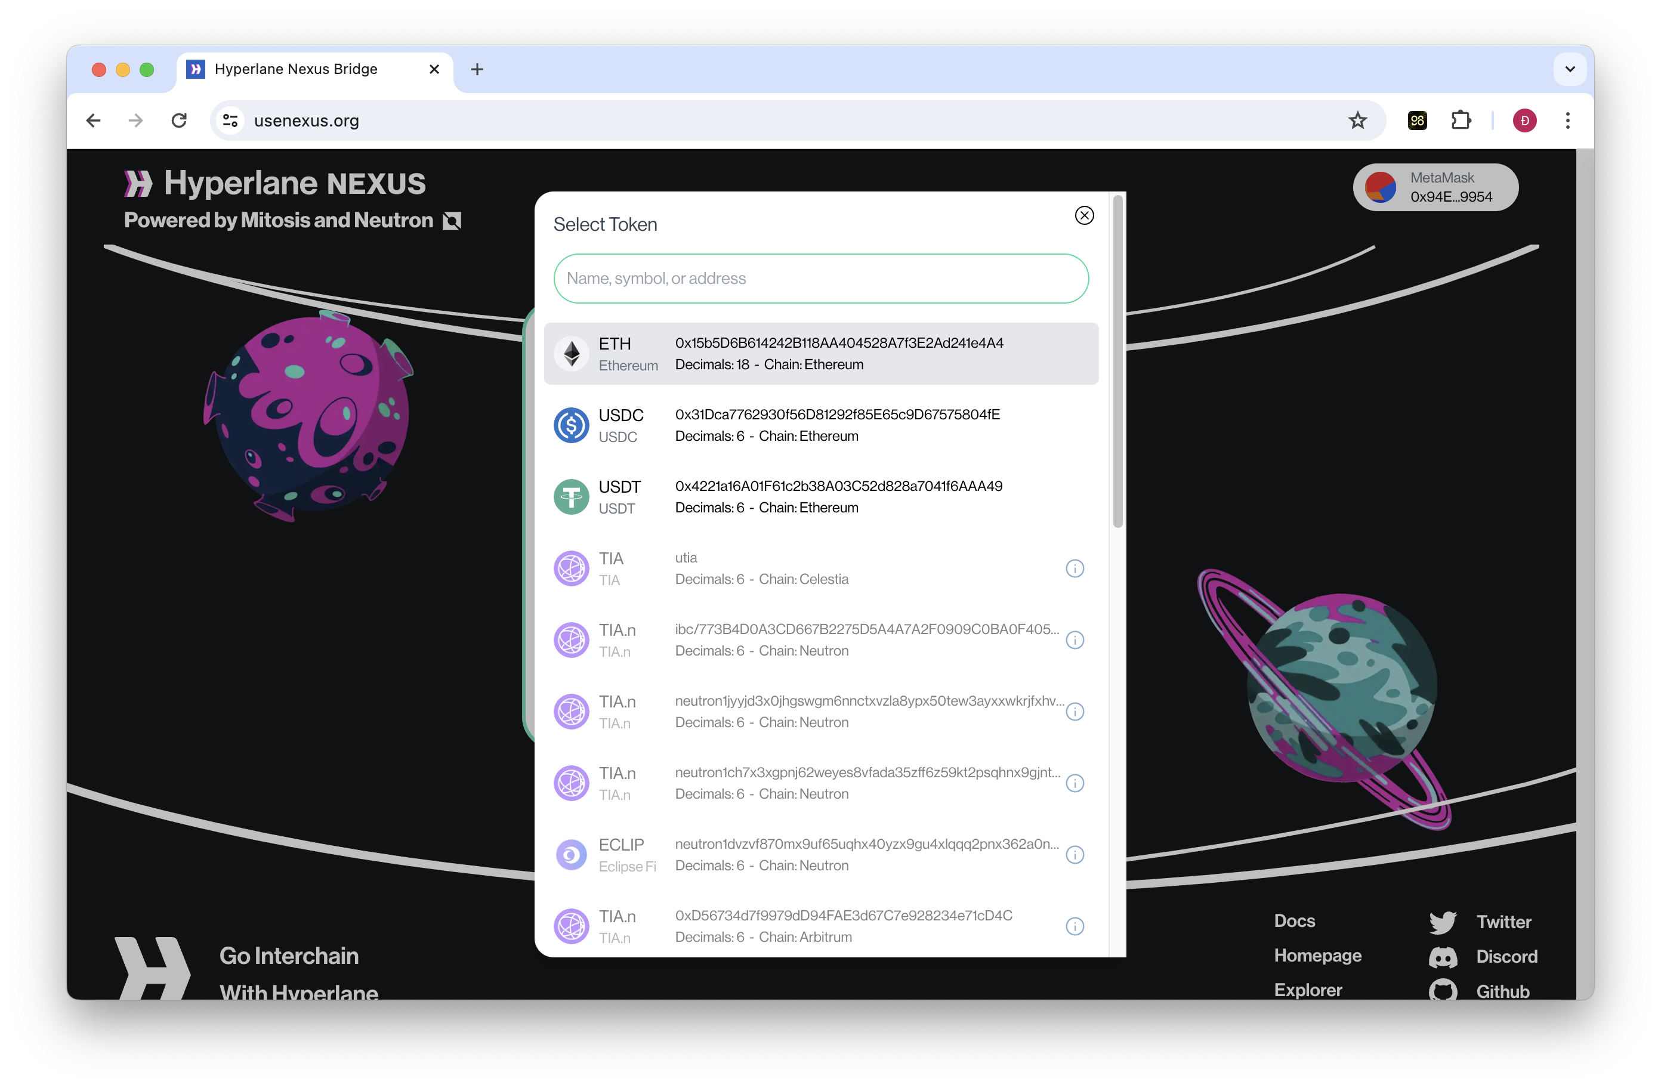Click the site info icon in address bar
This screenshot has width=1661, height=1088.
(230, 120)
